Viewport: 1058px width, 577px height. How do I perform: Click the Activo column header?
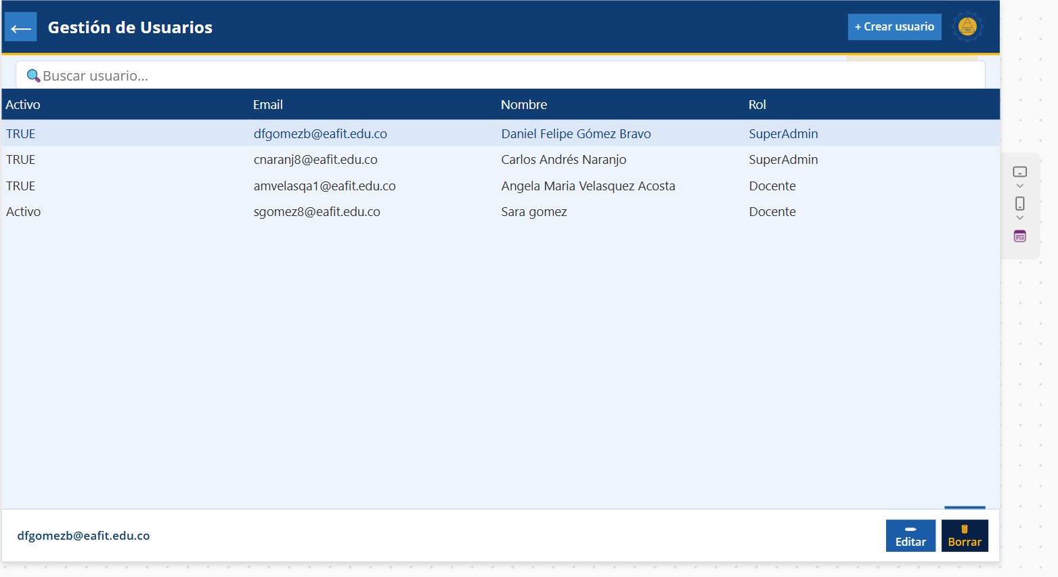pyautogui.click(x=23, y=105)
